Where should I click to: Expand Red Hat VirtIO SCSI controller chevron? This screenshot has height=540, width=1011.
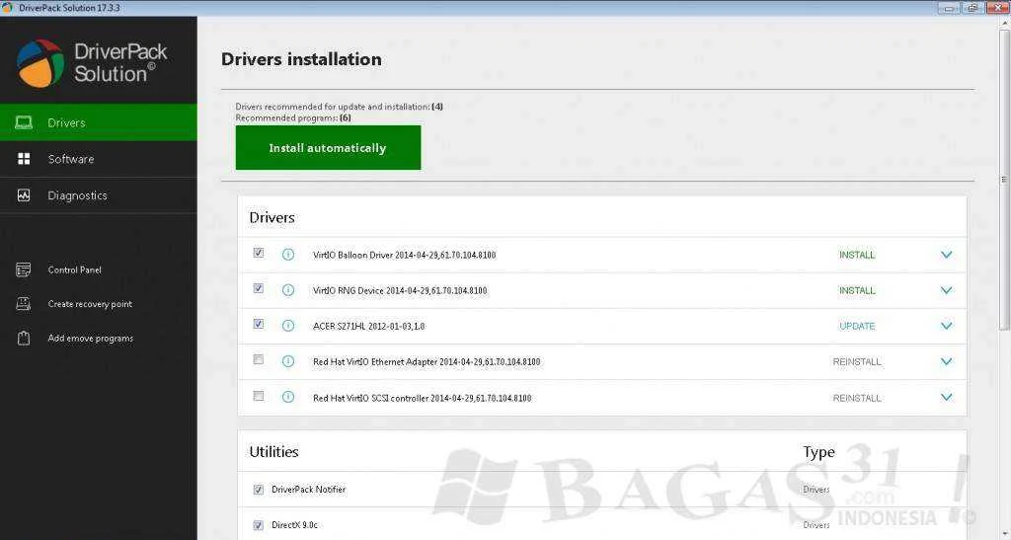click(x=946, y=398)
